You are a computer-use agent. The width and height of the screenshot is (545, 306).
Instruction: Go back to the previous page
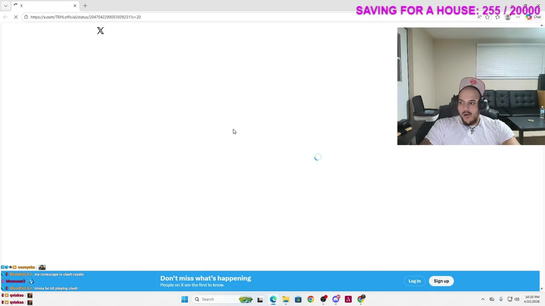pos(6,17)
